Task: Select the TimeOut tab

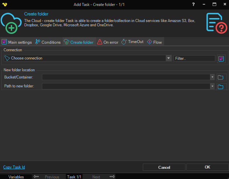Action: [132, 42]
